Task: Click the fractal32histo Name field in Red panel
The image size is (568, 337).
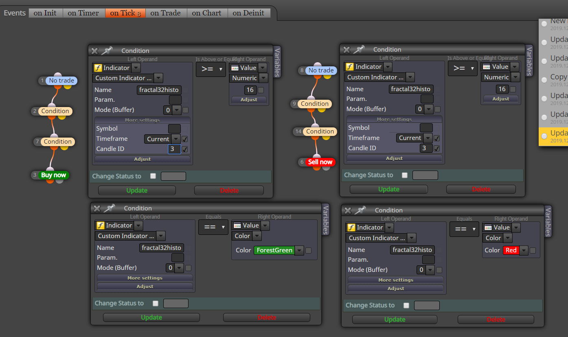Action: click(x=412, y=250)
